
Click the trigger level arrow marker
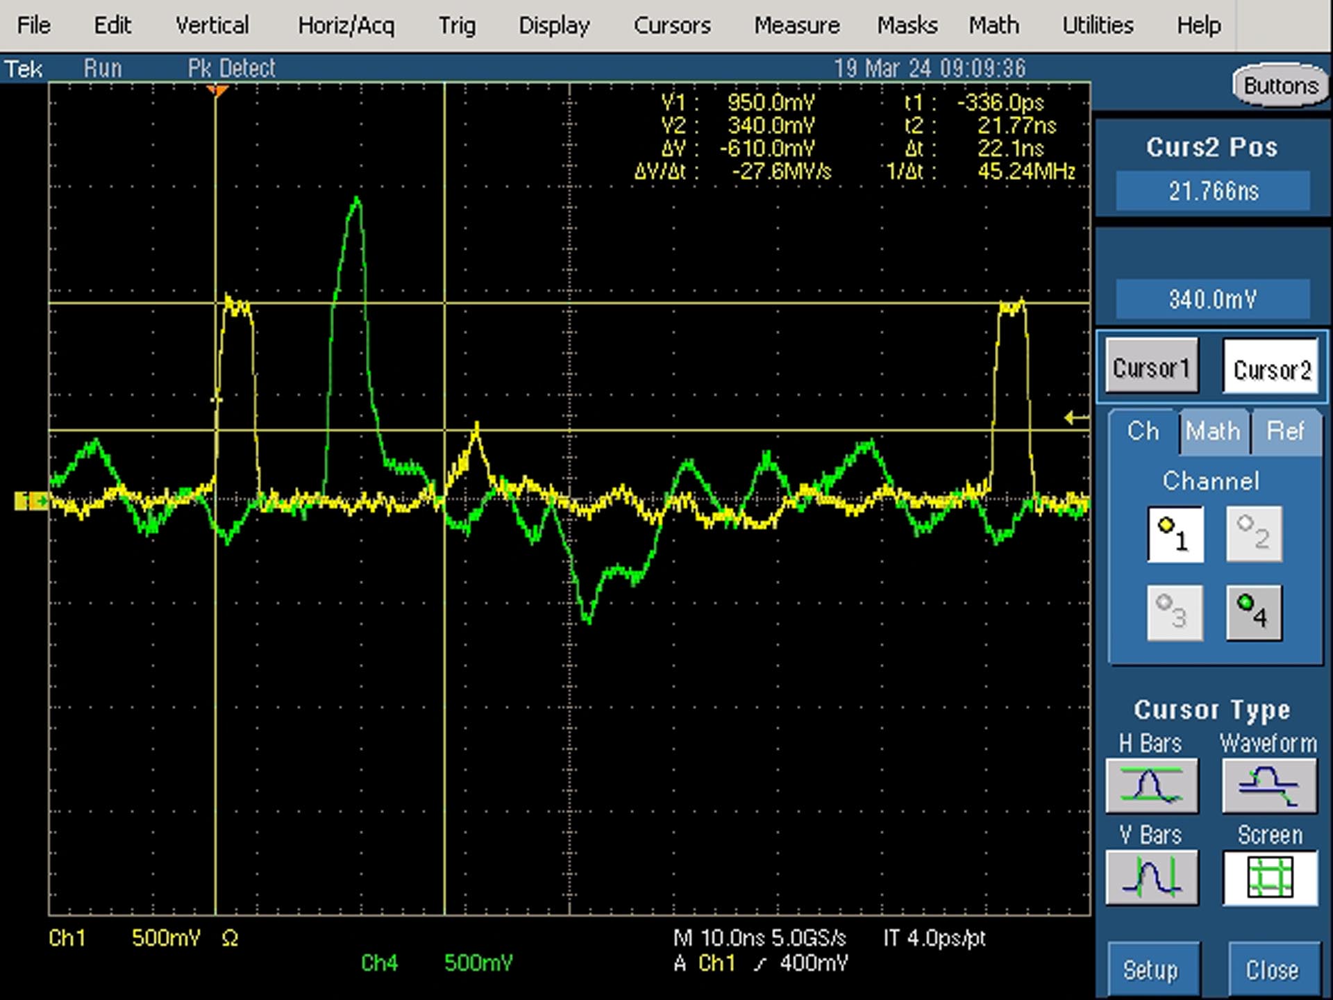pos(1077,418)
